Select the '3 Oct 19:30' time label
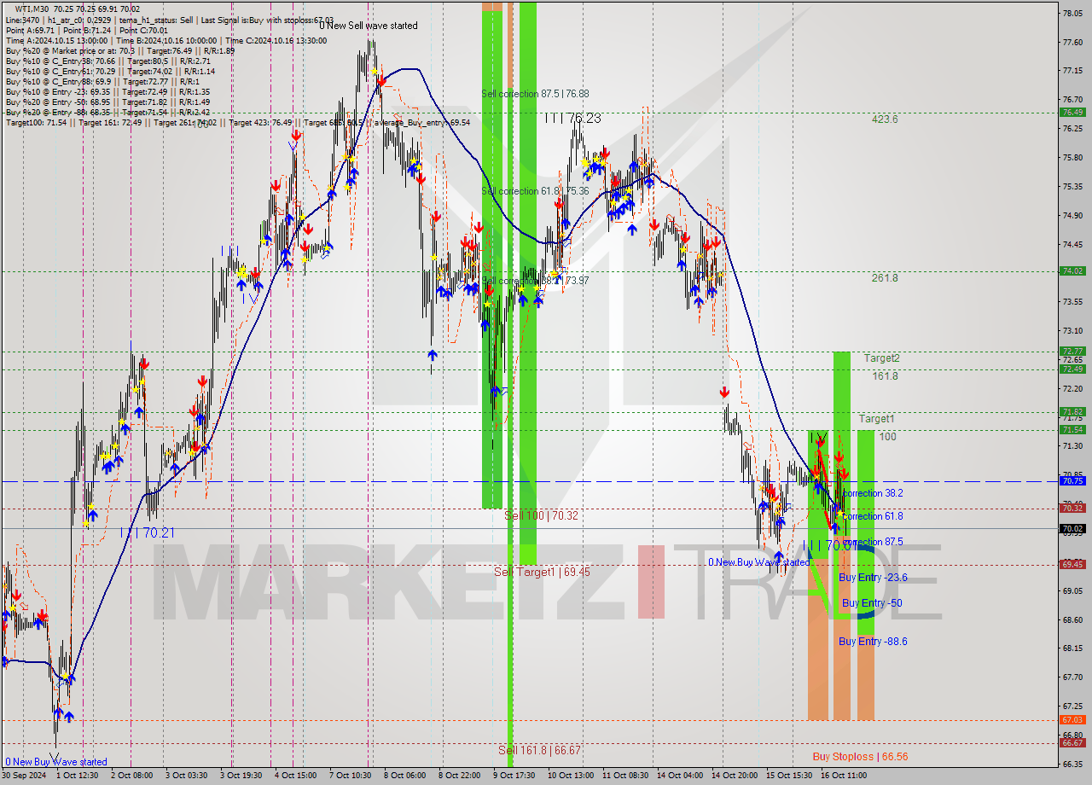The image size is (1092, 785). (243, 776)
